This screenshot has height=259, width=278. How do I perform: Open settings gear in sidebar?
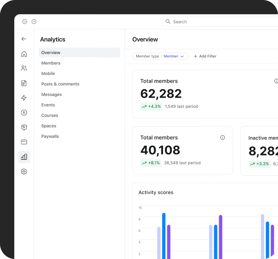(x=24, y=172)
